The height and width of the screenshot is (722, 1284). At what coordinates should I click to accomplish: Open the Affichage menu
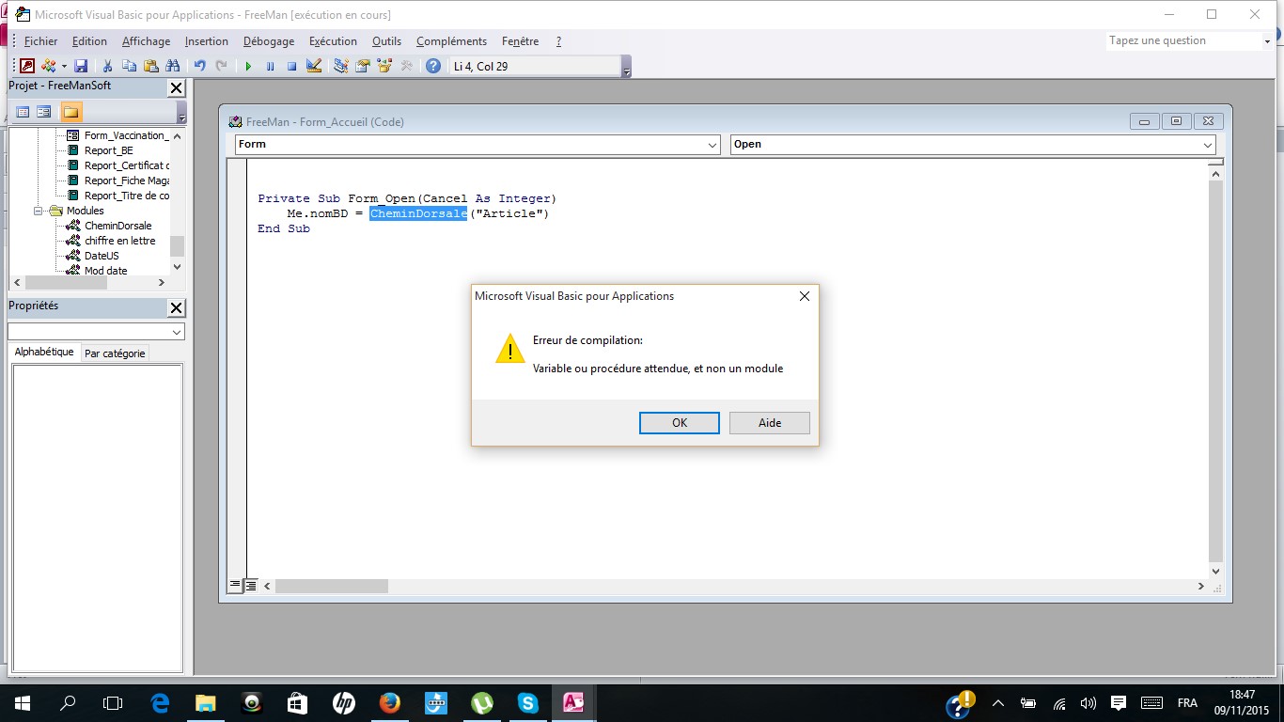pos(146,41)
